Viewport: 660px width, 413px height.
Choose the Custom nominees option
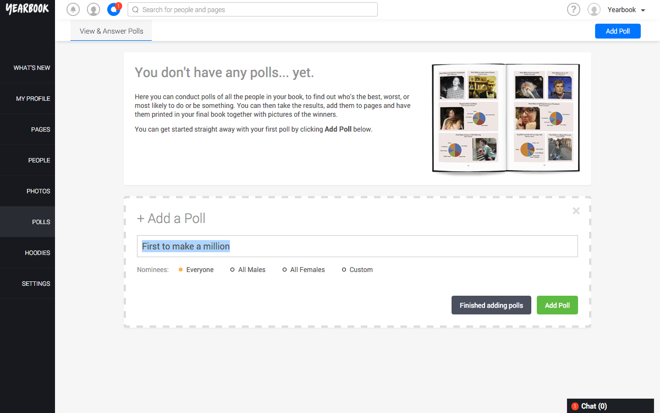(358, 270)
